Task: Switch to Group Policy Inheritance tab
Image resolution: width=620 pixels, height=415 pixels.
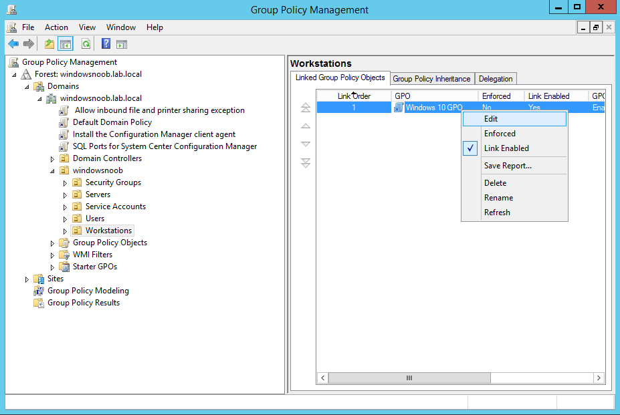Action: (x=431, y=79)
